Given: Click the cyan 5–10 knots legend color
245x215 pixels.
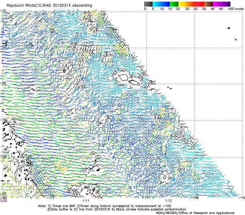Looking at the screenshot, I should (x=157, y=4).
